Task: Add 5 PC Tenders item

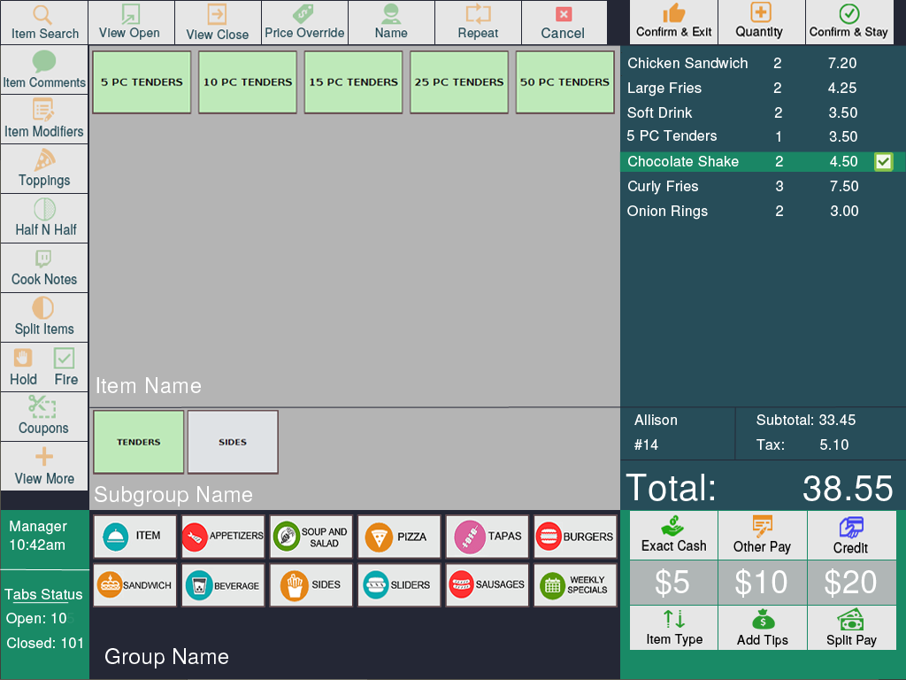Action: click(x=142, y=82)
